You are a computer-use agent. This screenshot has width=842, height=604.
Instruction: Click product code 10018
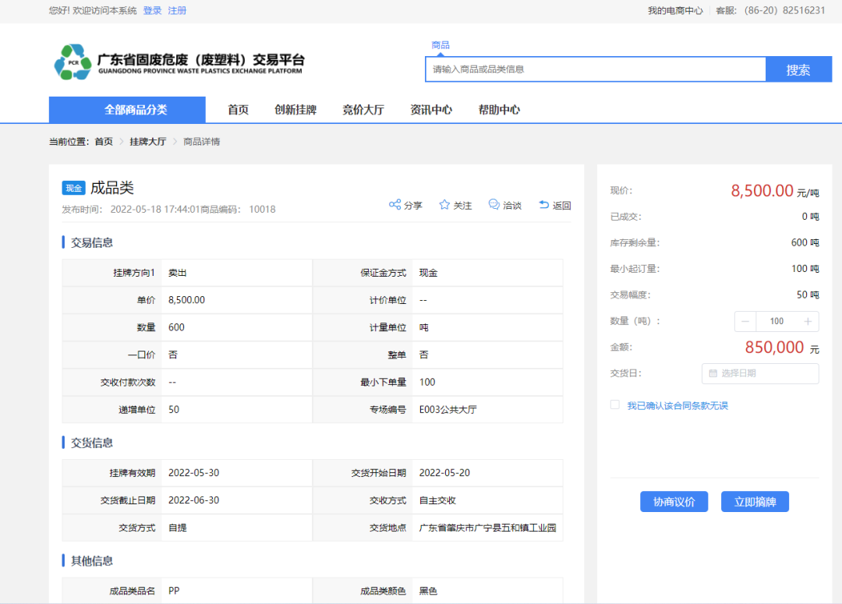coord(262,210)
